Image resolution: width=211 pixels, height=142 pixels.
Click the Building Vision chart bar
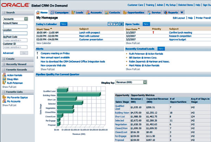pyautogui.click(x=79, y=94)
